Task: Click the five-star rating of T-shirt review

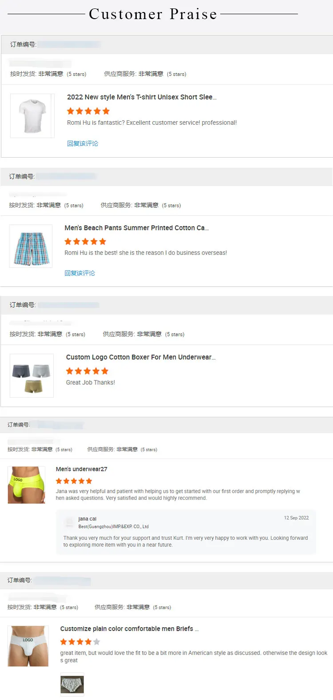Action: [x=88, y=111]
